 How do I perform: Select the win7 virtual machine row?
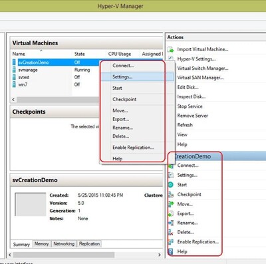tap(55, 84)
